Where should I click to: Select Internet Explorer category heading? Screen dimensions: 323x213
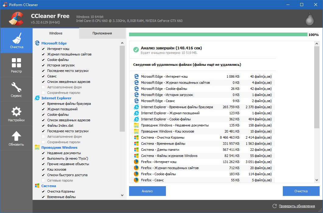[56, 98]
